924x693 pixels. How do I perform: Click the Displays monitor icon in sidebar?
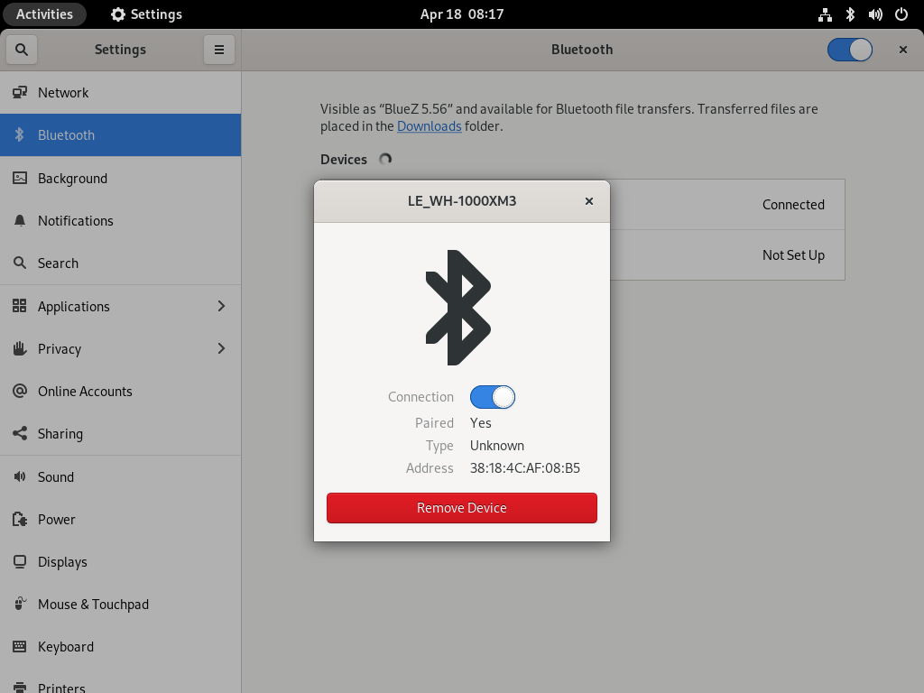pyautogui.click(x=20, y=561)
